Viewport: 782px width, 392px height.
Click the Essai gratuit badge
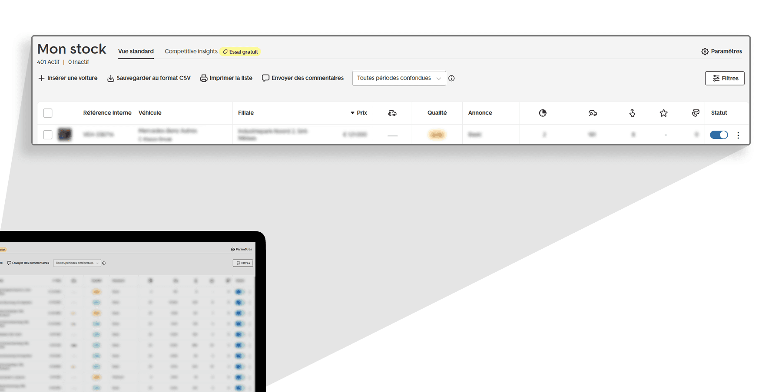point(240,52)
